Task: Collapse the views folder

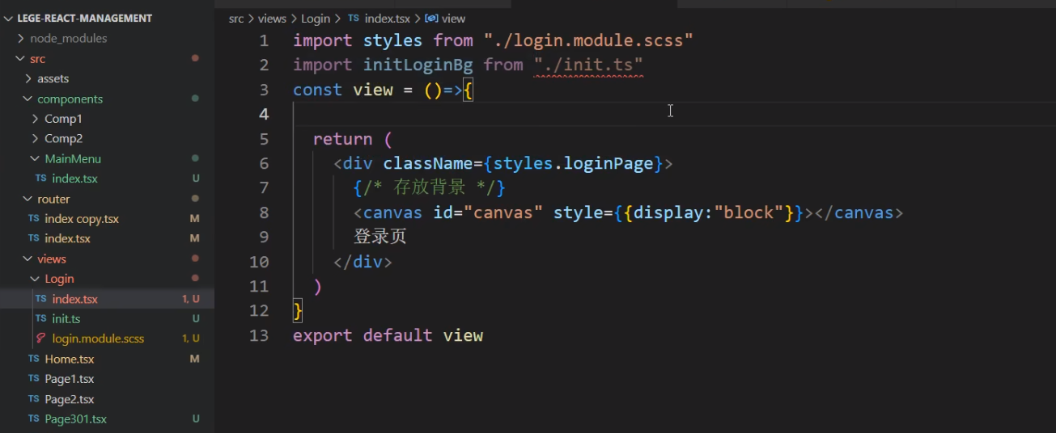Action: click(28, 259)
